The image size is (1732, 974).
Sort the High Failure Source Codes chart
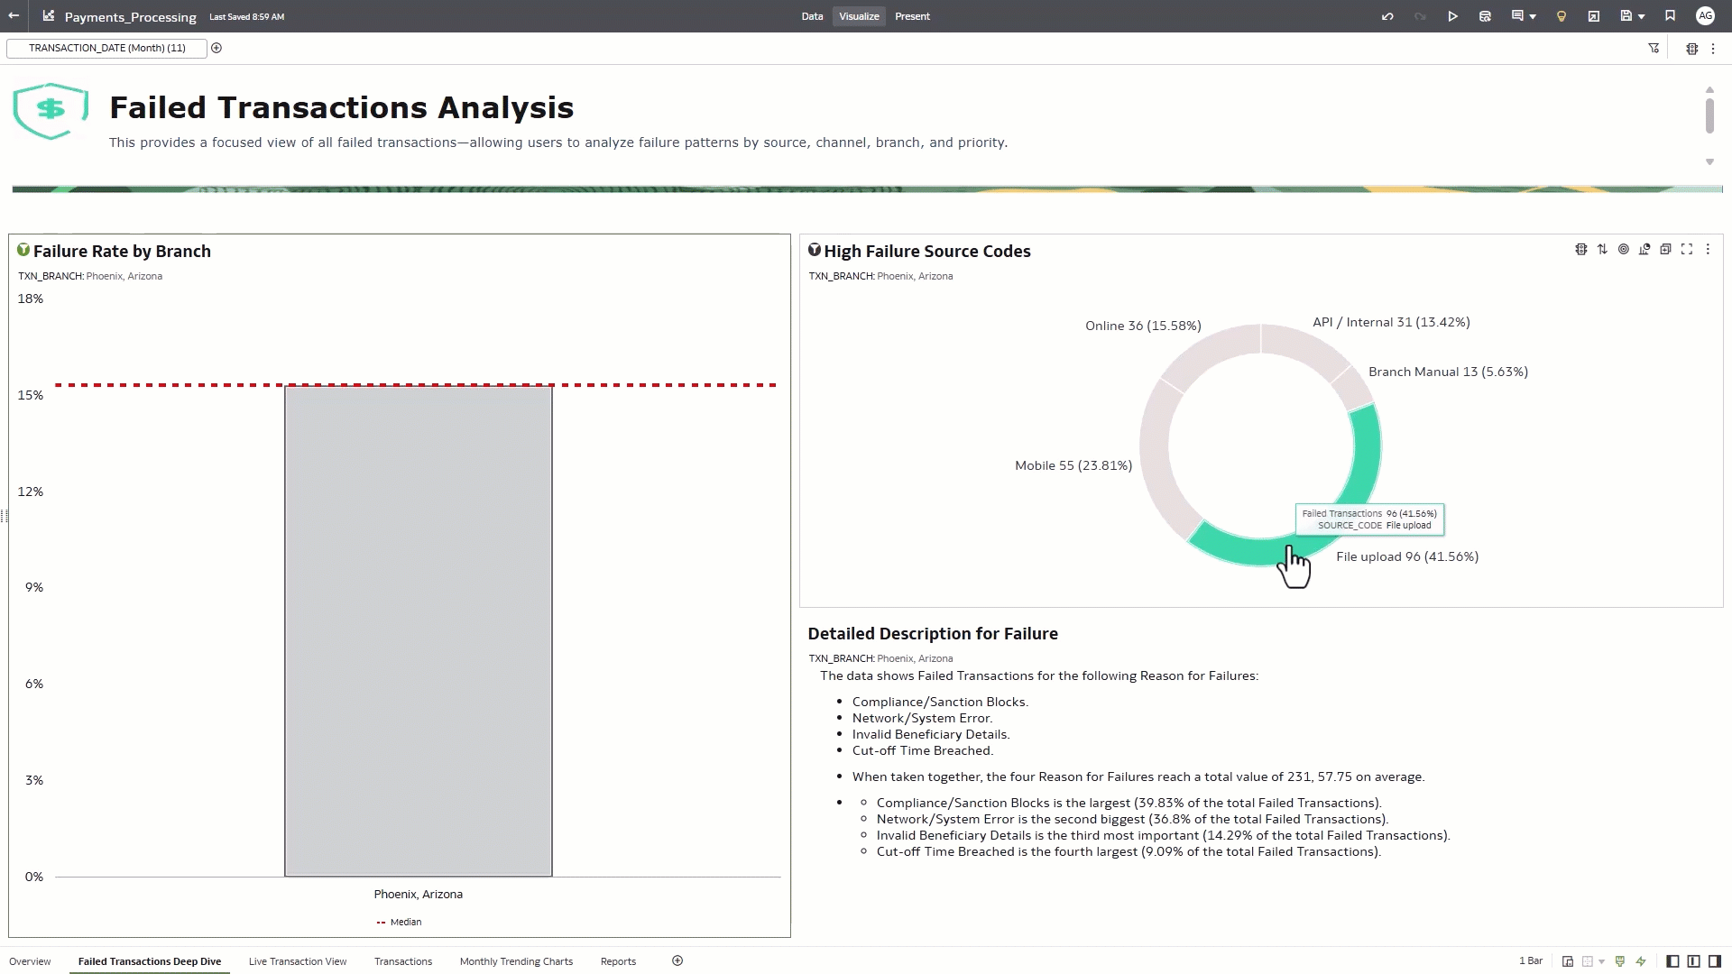coord(1602,250)
